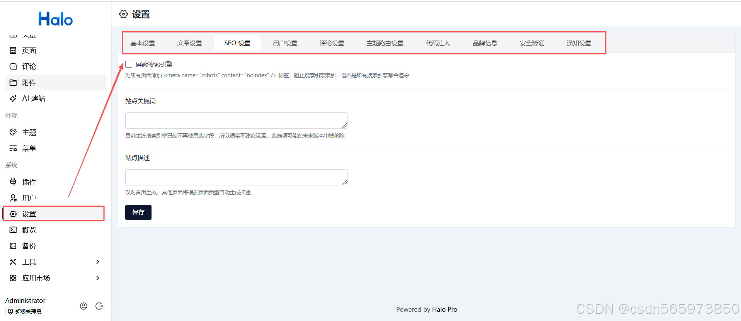Click the gear icon in the page header
741x321 pixels.
123,14
